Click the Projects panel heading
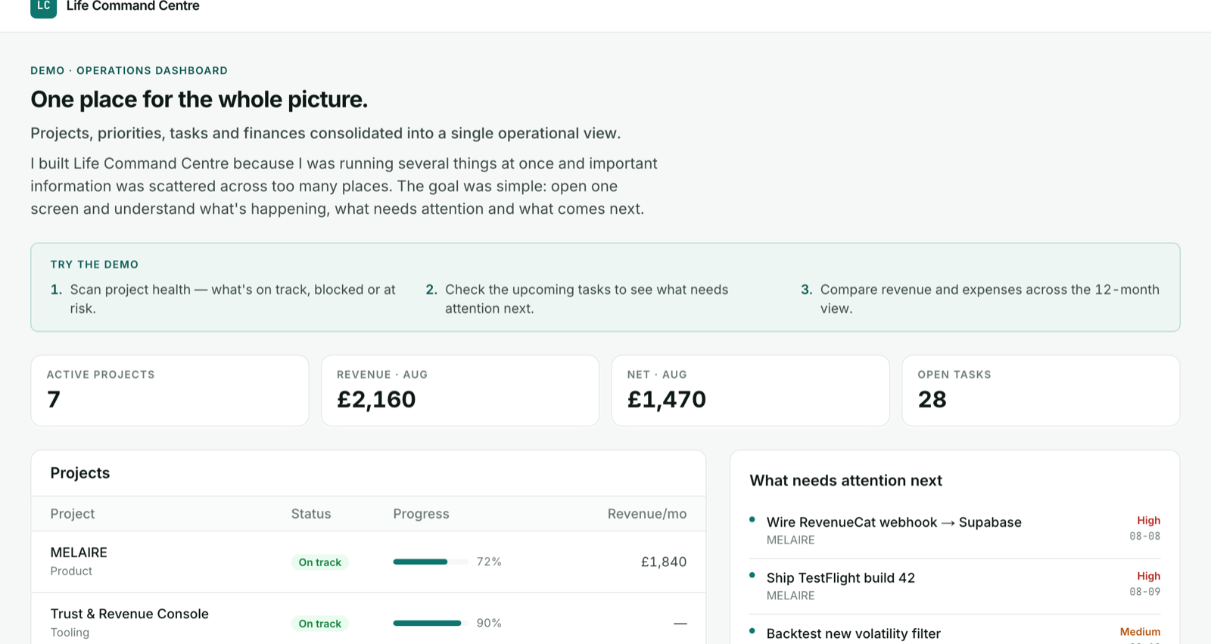Screen dimensions: 1211x644 [x=80, y=473]
